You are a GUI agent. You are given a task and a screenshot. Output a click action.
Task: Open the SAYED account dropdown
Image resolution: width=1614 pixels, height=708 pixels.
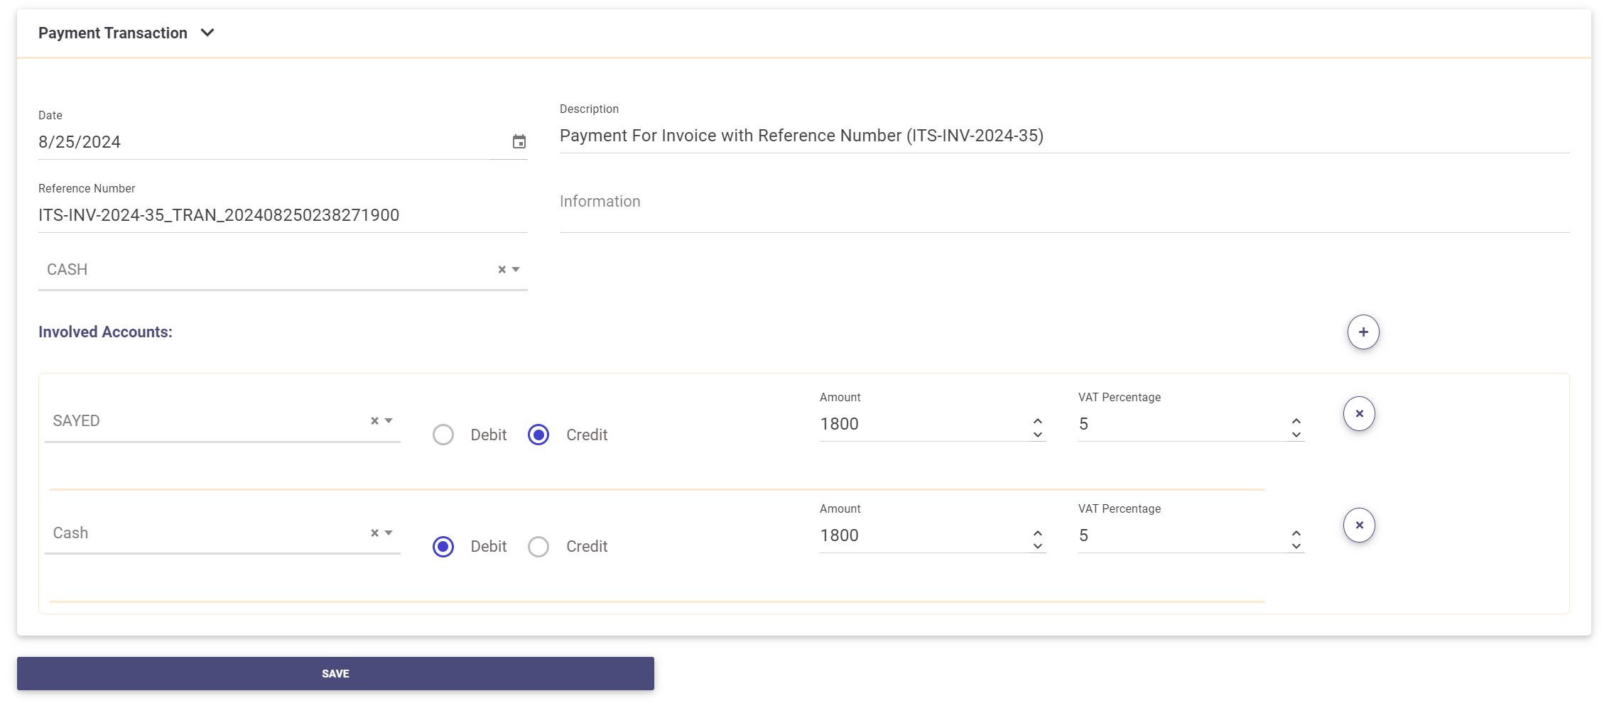[x=389, y=421]
